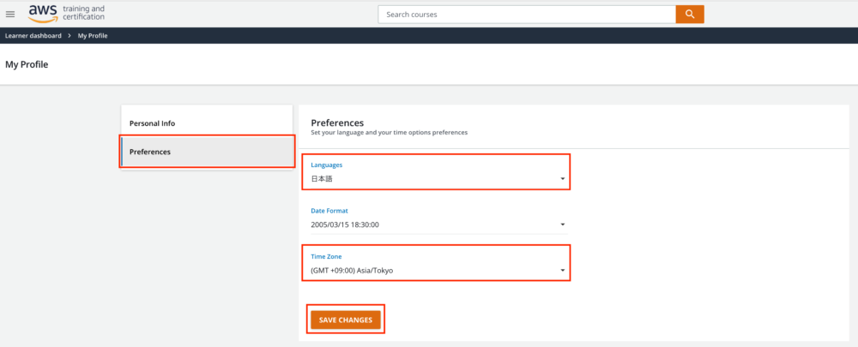Expand the Languages dropdown arrow

pos(563,179)
